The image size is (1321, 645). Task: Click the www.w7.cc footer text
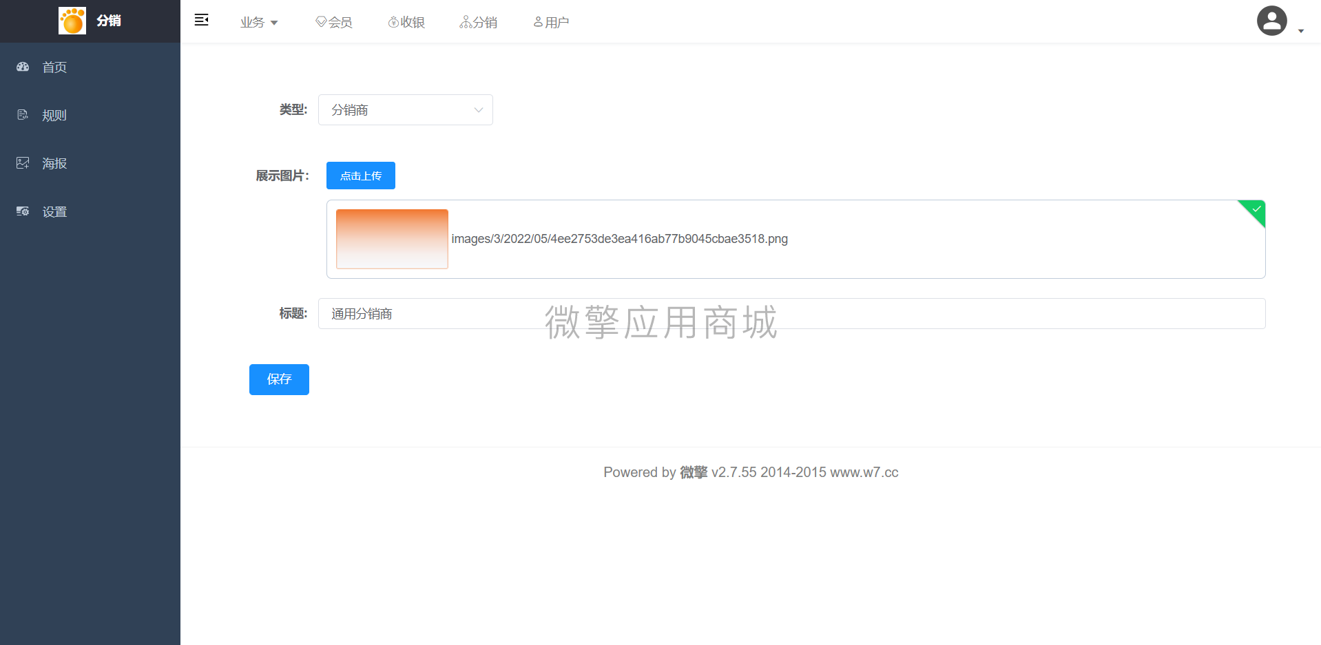[x=864, y=472]
